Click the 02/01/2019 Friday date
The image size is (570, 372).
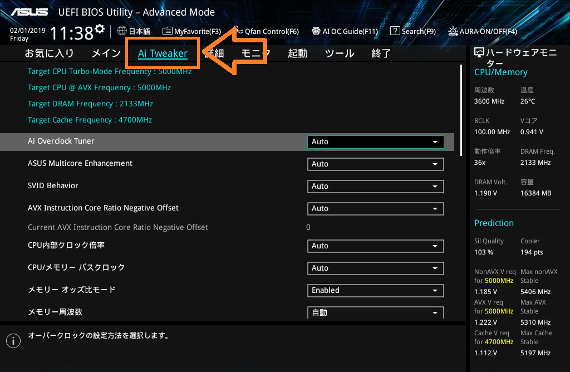click(28, 34)
